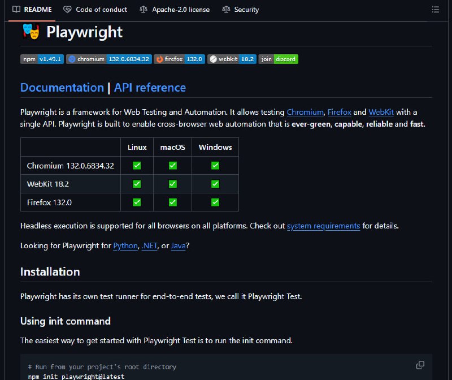This screenshot has width=452, height=380.
Task: Click the Firefox 132.0 table cell
Action: tap(71, 202)
